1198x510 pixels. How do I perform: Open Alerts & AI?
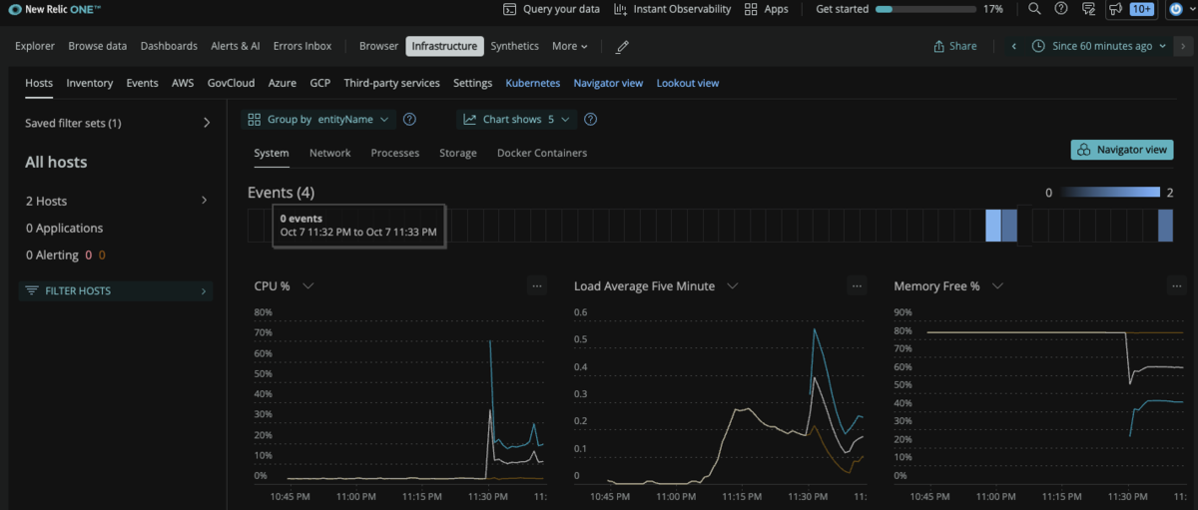click(x=236, y=46)
